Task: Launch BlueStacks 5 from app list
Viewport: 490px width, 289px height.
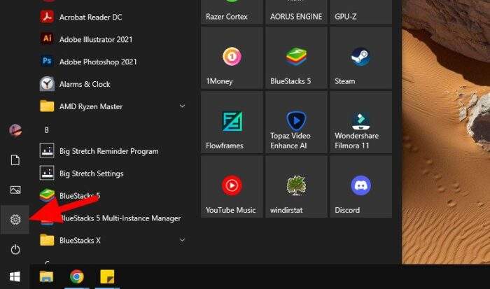Action: [x=80, y=196]
